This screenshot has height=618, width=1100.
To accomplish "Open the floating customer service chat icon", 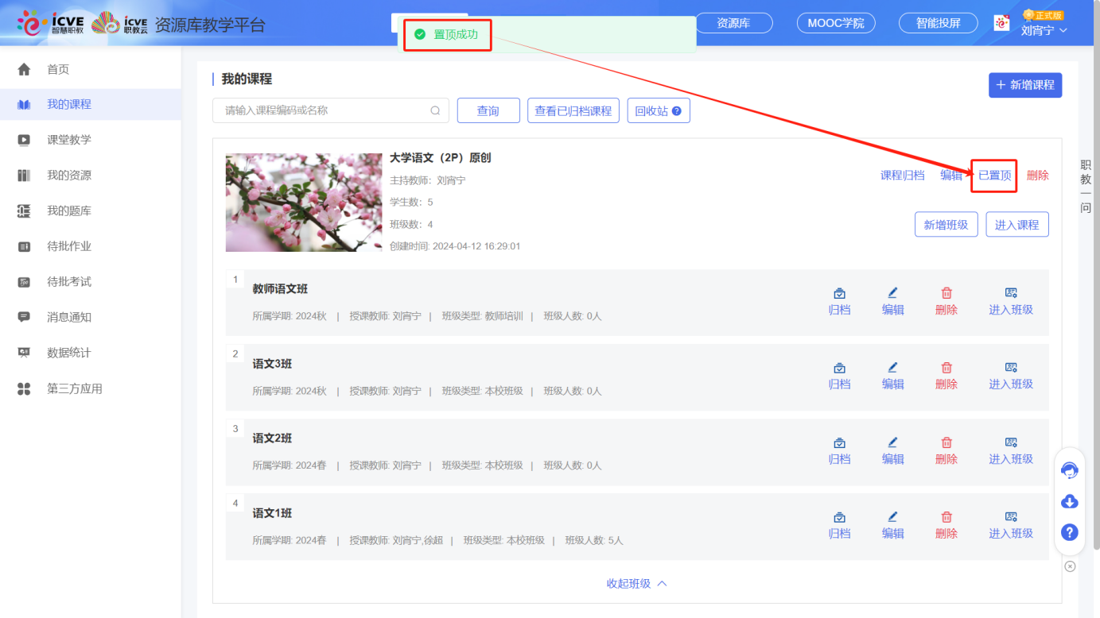I will click(x=1069, y=470).
